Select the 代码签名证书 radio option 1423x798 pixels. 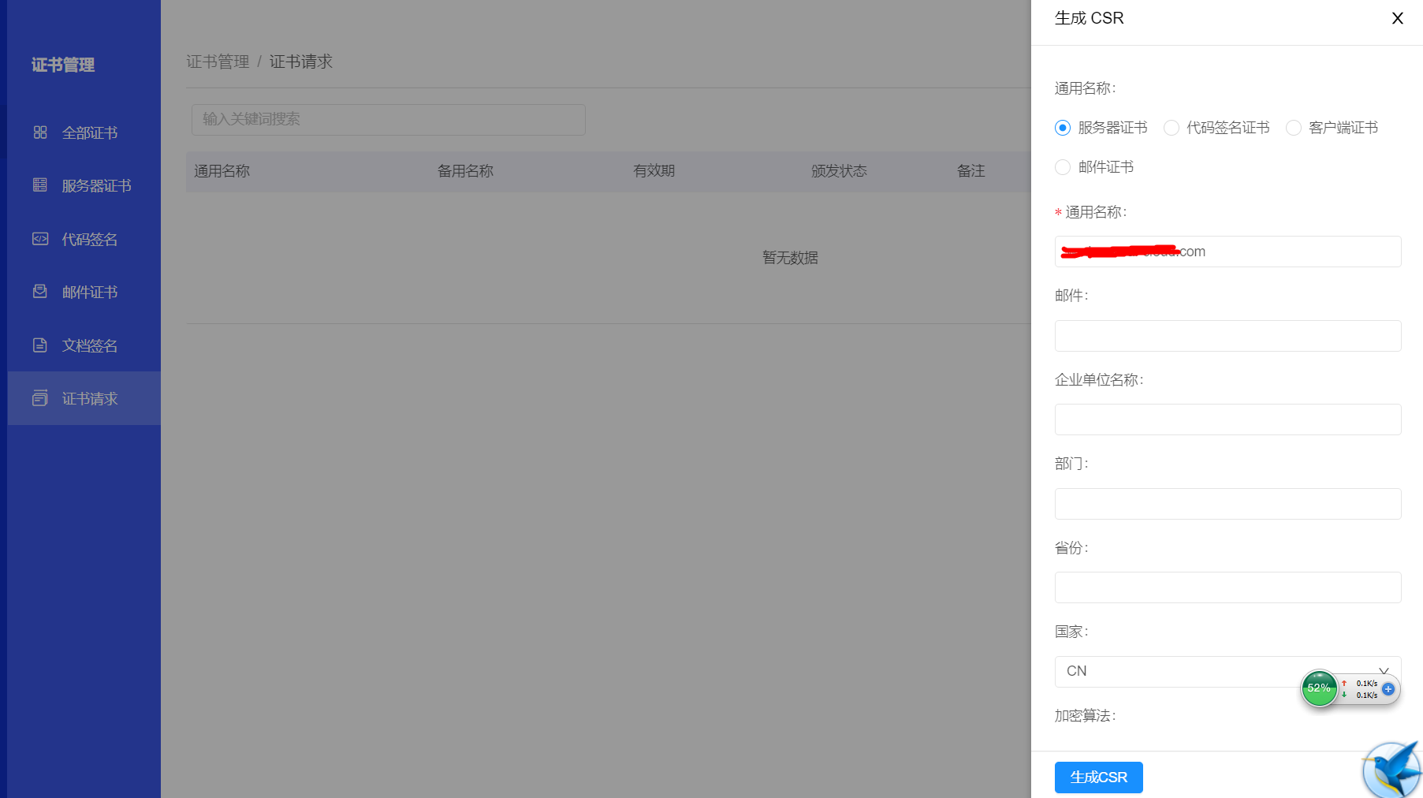click(1172, 128)
